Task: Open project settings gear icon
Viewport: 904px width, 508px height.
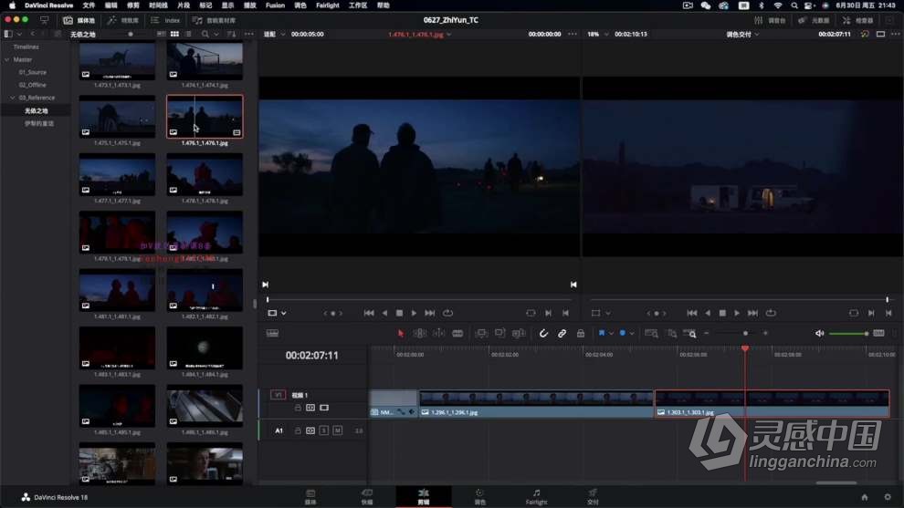Action: point(888,497)
